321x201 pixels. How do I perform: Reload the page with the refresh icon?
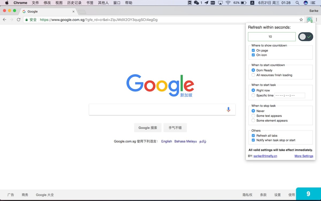pyautogui.click(x=18, y=20)
